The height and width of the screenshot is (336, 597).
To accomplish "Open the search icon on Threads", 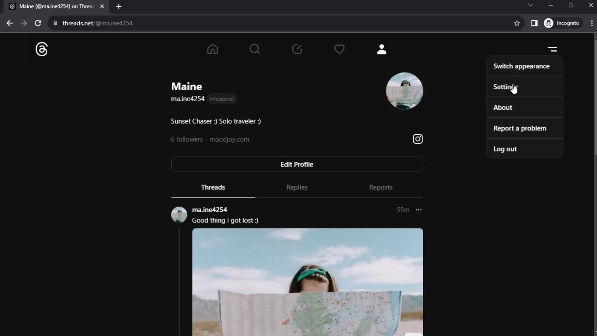I will (255, 49).
